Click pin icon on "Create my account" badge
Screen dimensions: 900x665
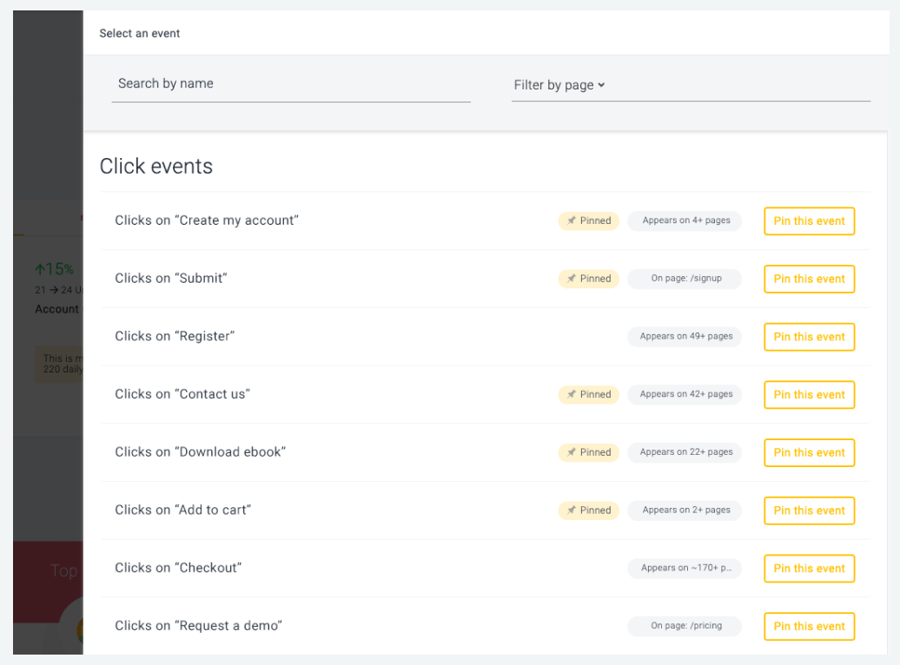572,221
